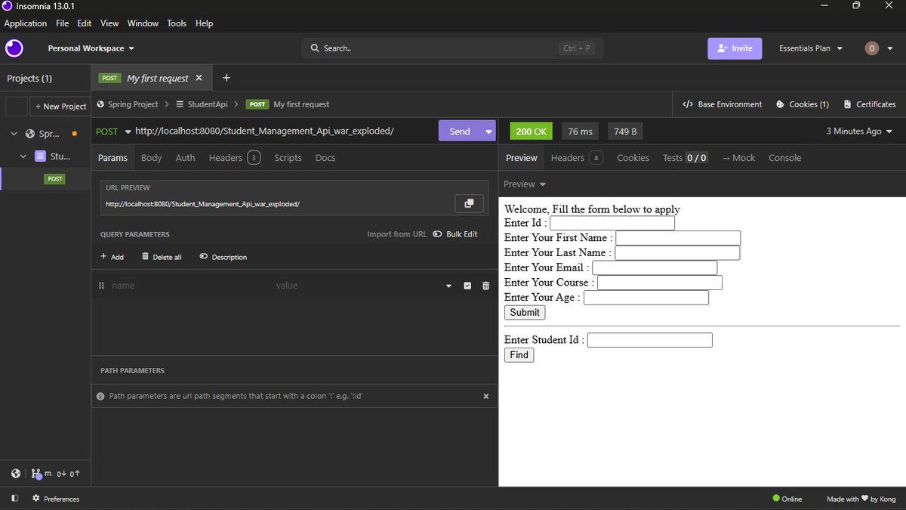Open Certificates in the top bar

pos(869,104)
